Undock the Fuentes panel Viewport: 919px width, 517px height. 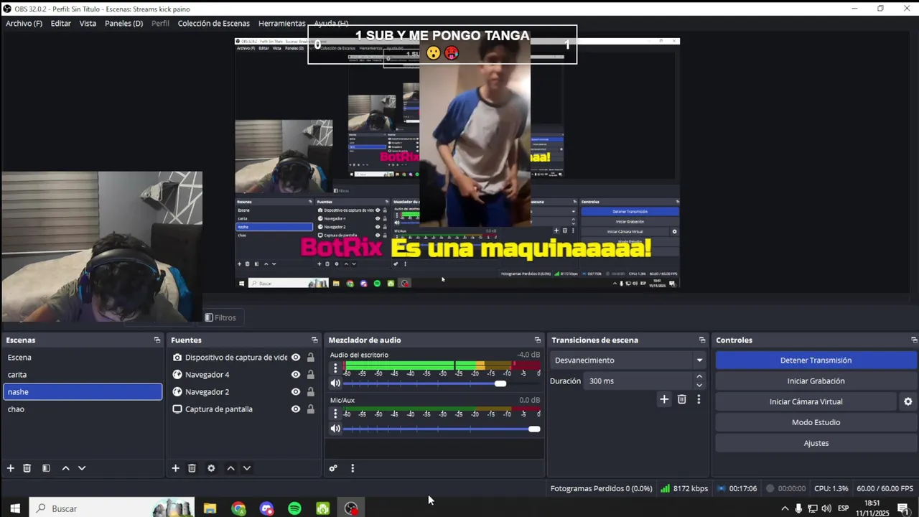314,340
